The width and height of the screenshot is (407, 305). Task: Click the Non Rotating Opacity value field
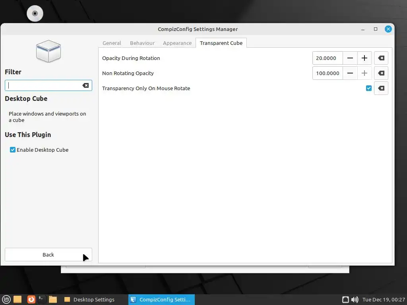click(328, 73)
